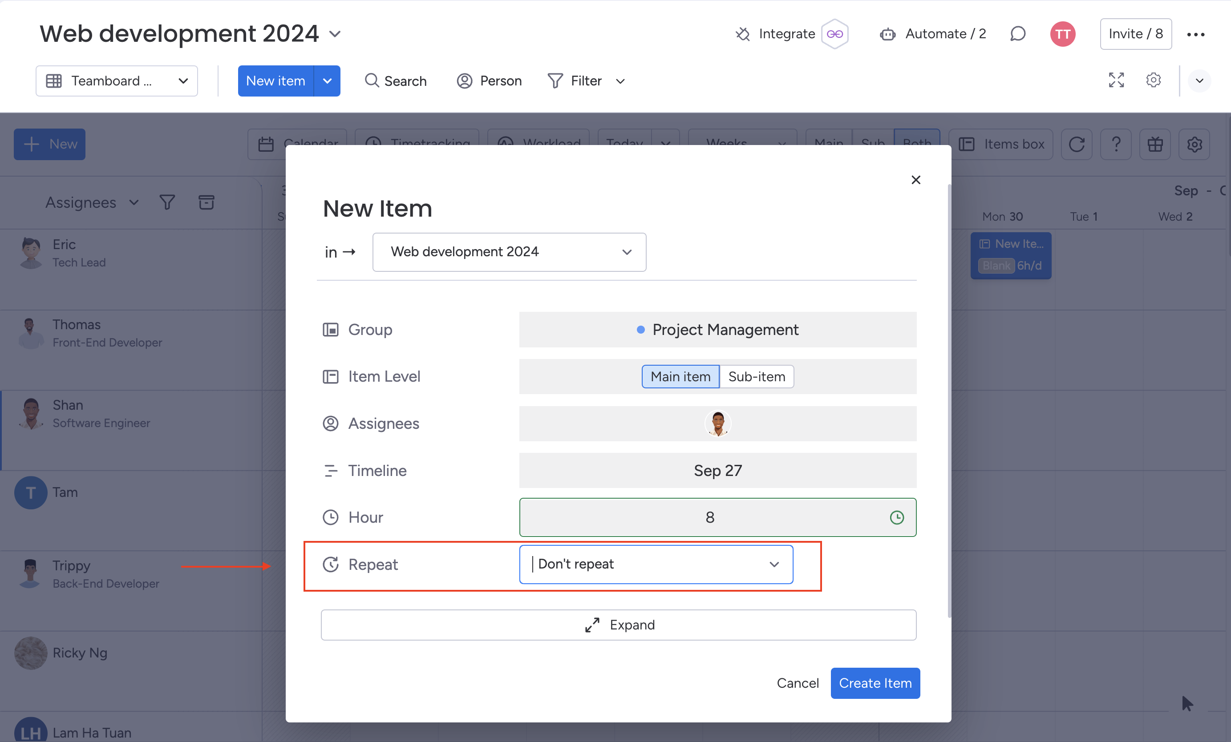Open the help question mark icon
Image resolution: width=1231 pixels, height=742 pixels.
[1116, 144]
